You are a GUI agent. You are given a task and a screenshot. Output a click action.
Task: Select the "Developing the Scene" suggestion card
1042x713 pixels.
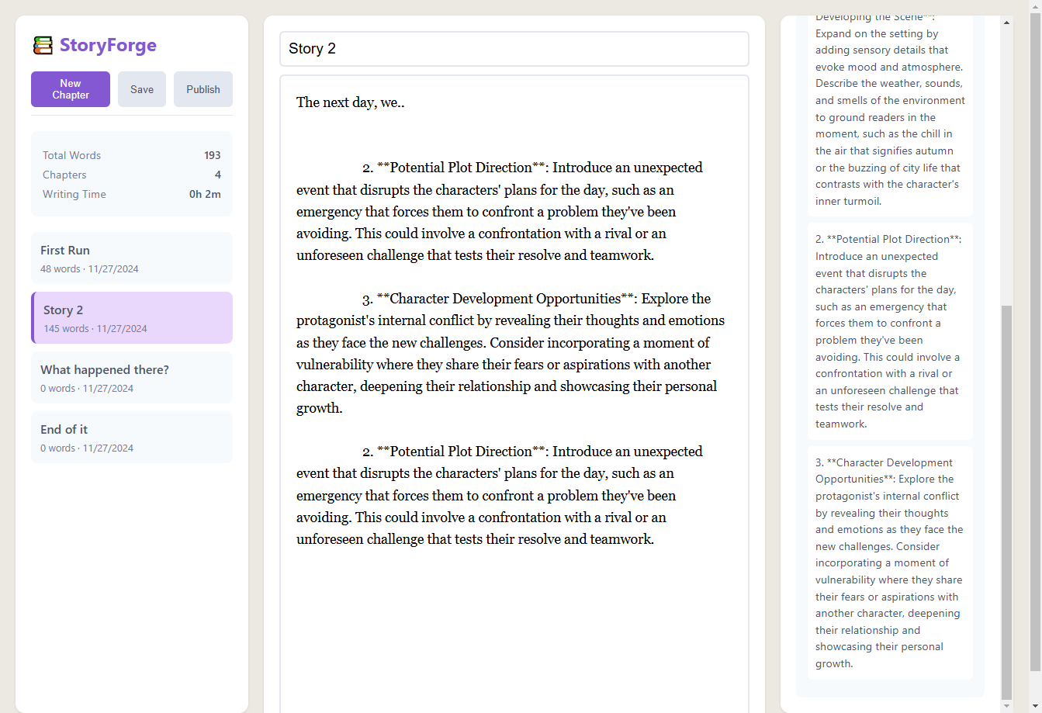click(889, 109)
